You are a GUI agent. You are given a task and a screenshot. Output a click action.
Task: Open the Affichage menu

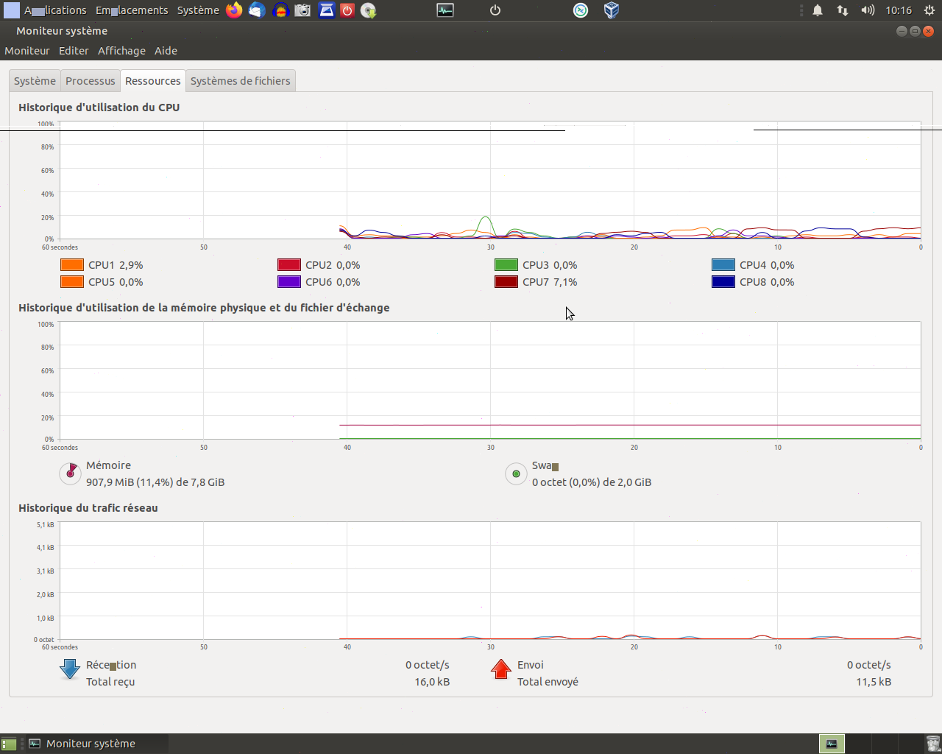[121, 51]
